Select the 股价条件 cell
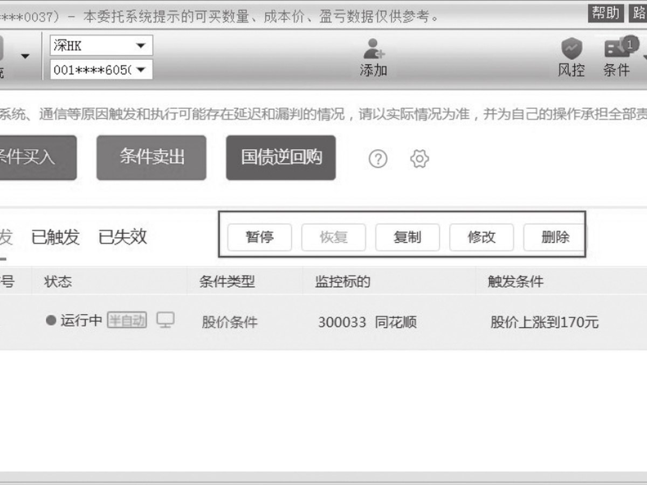The image size is (647, 485). pos(230,322)
